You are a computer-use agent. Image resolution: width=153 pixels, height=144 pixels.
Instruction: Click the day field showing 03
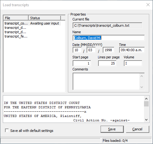tap(91, 50)
